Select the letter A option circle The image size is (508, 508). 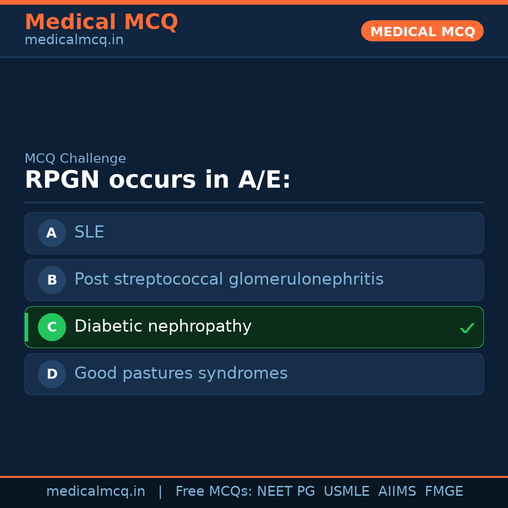[52, 233]
